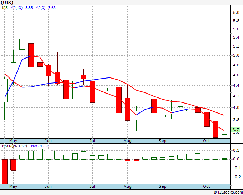Click Oct on the MACD panel time axis
The image size is (243, 195).
pyautogui.click(x=207, y=186)
